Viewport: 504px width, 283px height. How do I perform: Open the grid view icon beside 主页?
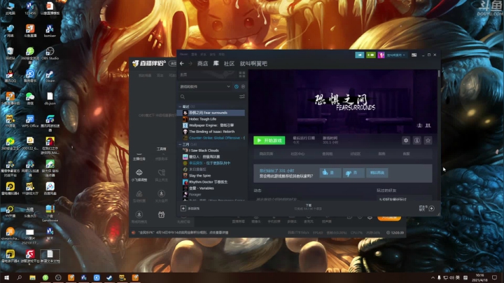coord(242,75)
